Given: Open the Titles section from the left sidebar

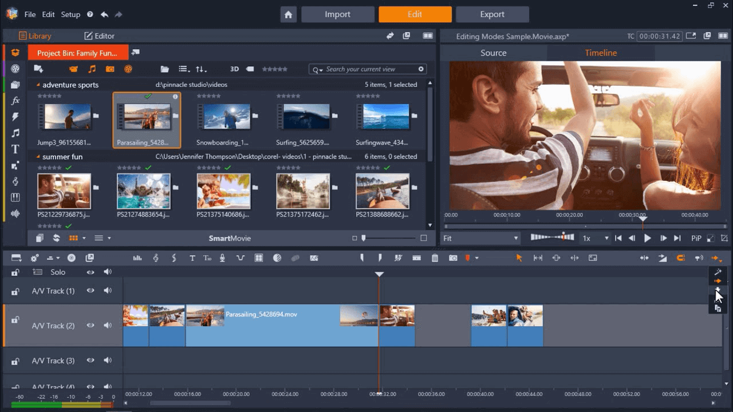Looking at the screenshot, I should pyautogui.click(x=15, y=149).
